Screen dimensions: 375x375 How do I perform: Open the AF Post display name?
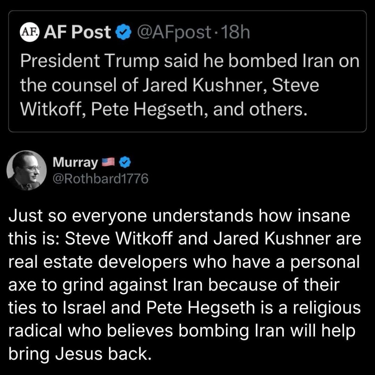click(78, 33)
